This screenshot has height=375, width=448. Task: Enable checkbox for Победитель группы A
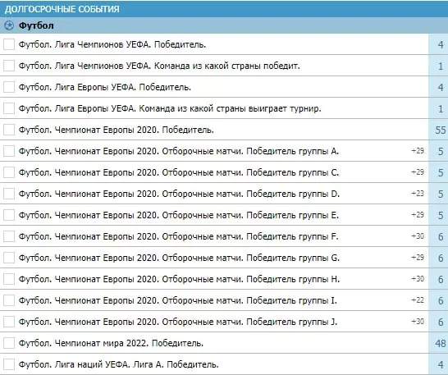coord(9,151)
